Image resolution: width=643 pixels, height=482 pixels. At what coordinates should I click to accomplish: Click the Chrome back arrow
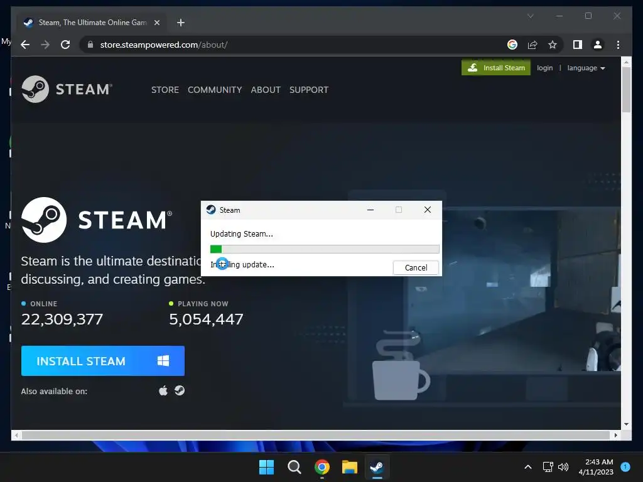coord(25,45)
